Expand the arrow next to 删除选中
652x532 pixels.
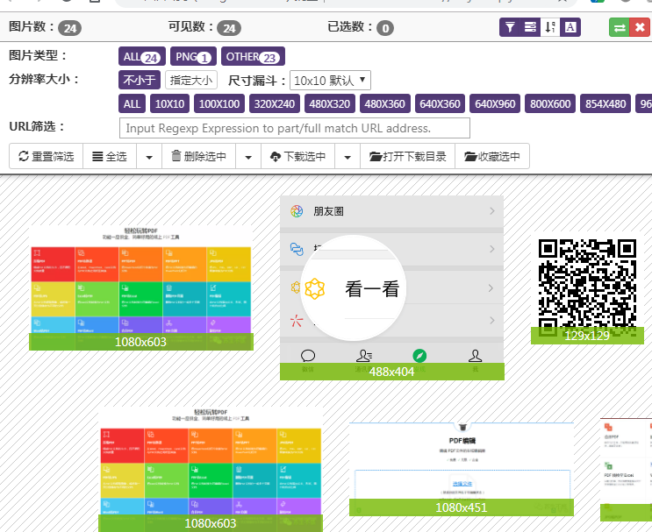point(248,157)
